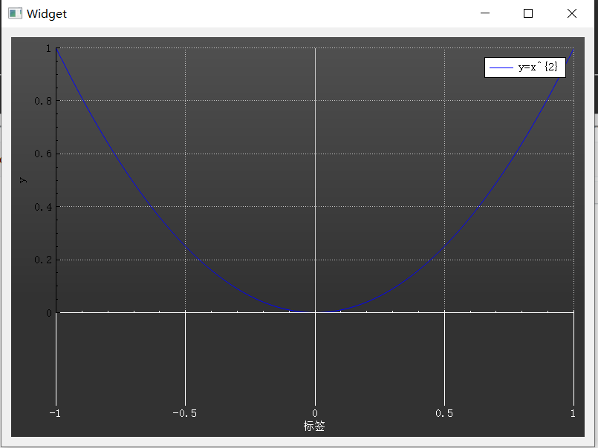
Task: Click the x-axis label 标签
Action: tap(314, 426)
